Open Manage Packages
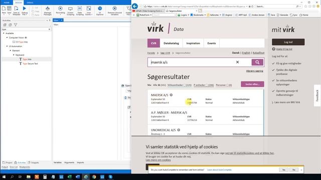The width and height of the screenshot is (321, 180). click(48, 10)
